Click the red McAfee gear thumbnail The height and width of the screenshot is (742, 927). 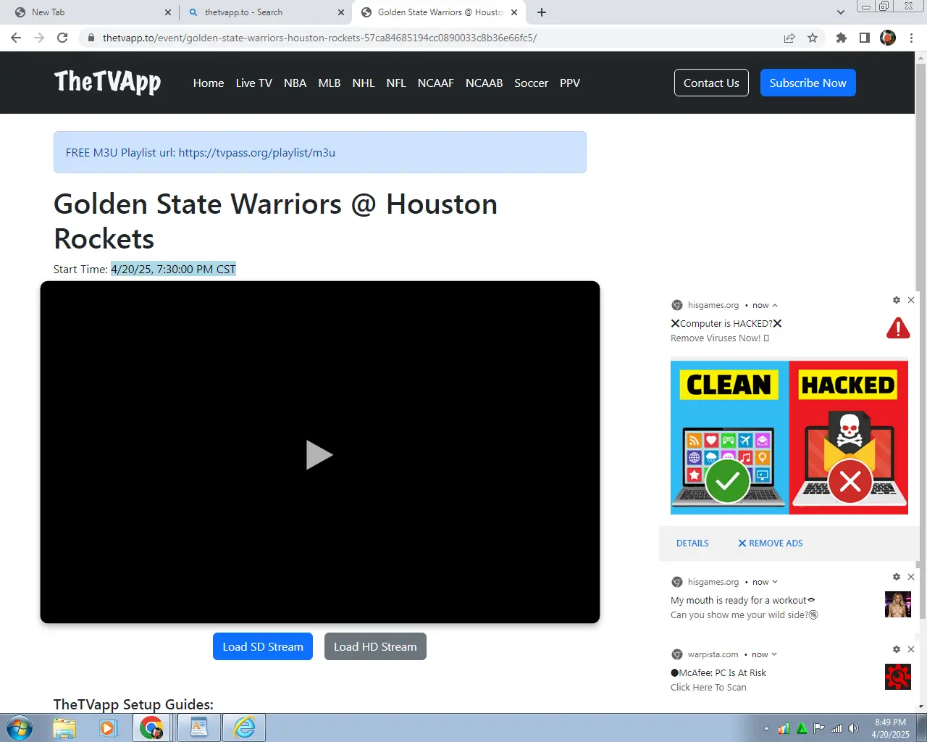[898, 677]
